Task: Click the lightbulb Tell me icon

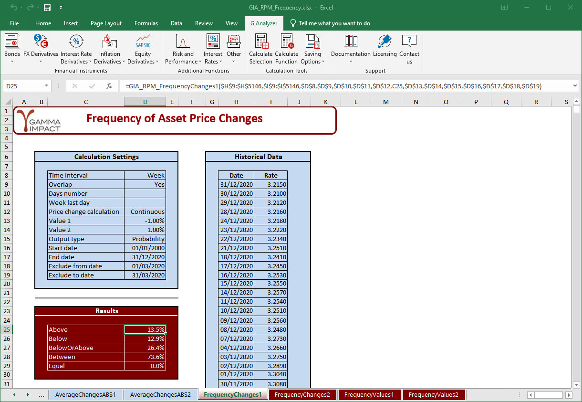Action: [293, 23]
